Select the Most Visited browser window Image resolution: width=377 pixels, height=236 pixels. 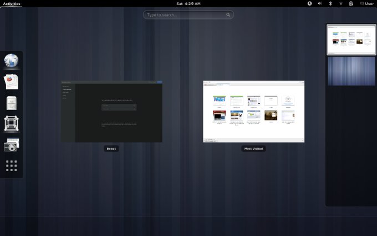253,112
